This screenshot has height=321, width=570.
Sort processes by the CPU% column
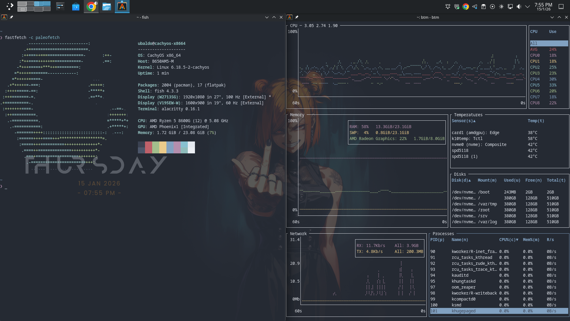pyautogui.click(x=508, y=240)
